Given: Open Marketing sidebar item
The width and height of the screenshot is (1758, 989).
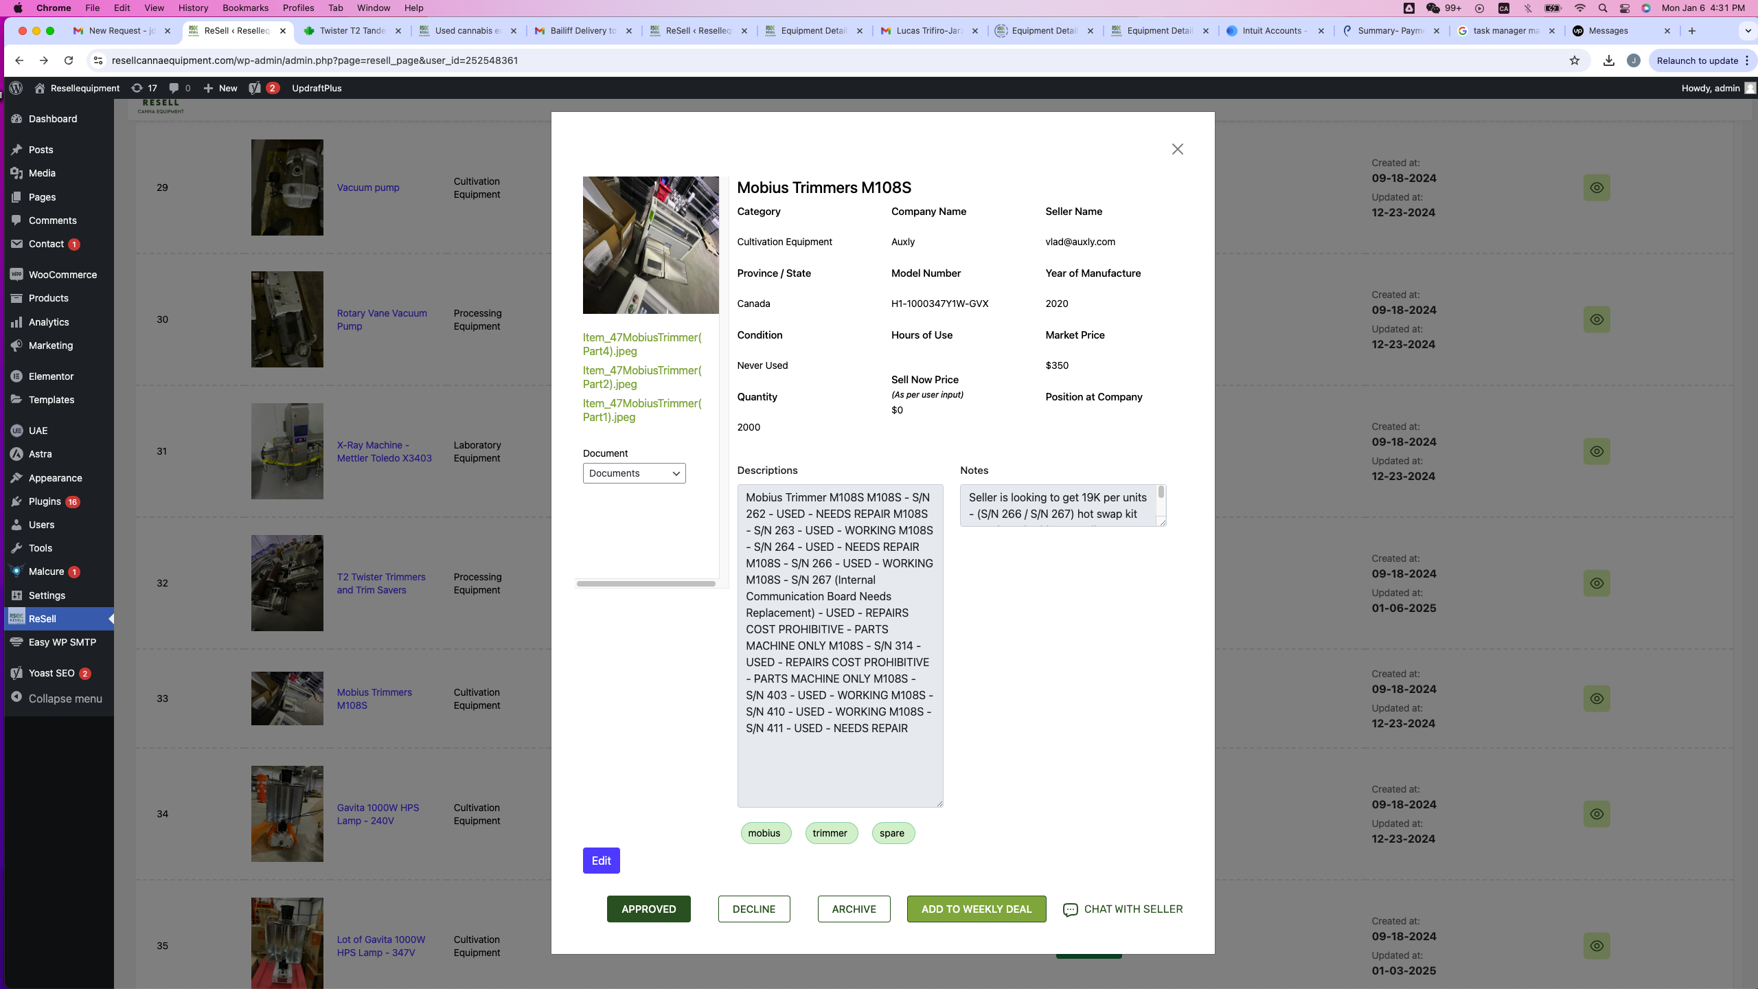Looking at the screenshot, I should point(51,345).
